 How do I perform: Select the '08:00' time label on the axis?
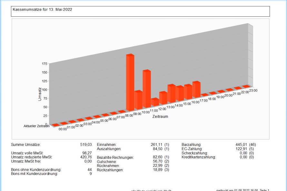click(x=129, y=115)
